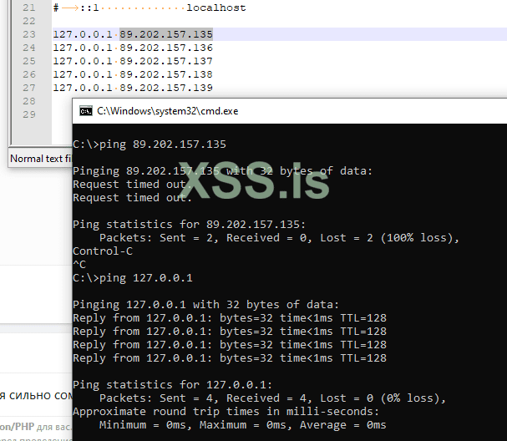Click line number 21 in editor margin
507x441 pixels.
coord(29,8)
